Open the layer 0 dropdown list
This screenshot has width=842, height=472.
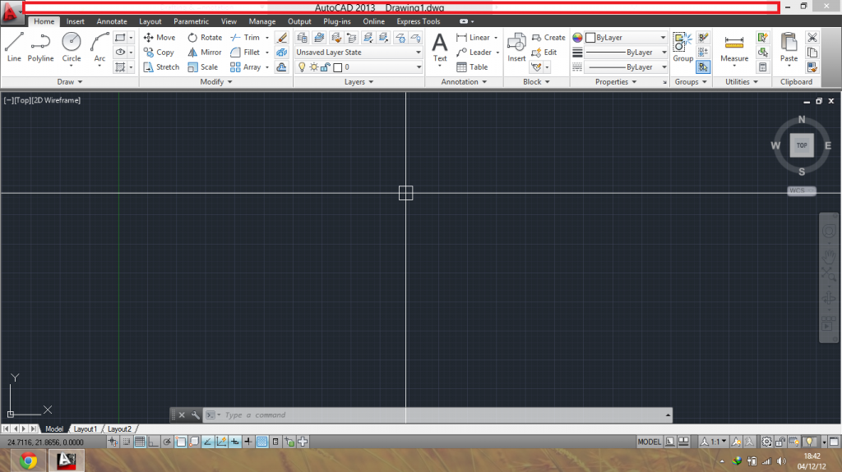pos(359,67)
